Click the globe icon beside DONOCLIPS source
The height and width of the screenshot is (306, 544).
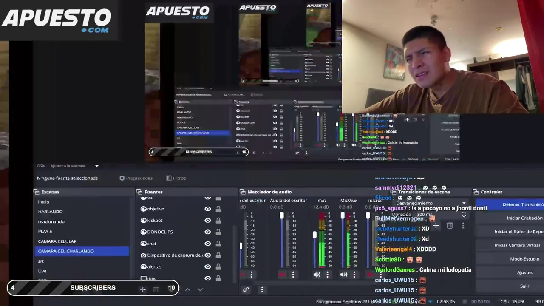click(x=144, y=232)
